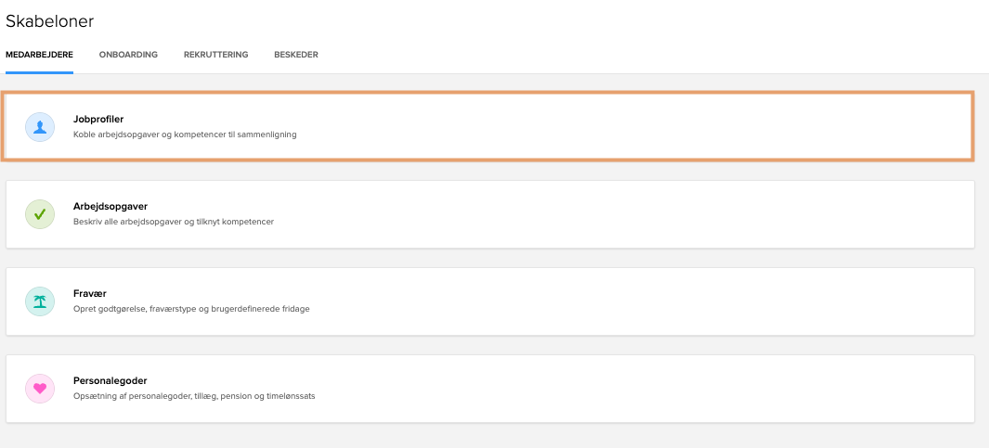This screenshot has width=989, height=448.
Task: Click the Fravær description about fridage
Action: click(x=191, y=310)
